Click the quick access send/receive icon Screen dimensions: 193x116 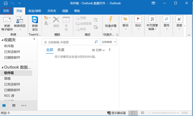click(5, 3)
